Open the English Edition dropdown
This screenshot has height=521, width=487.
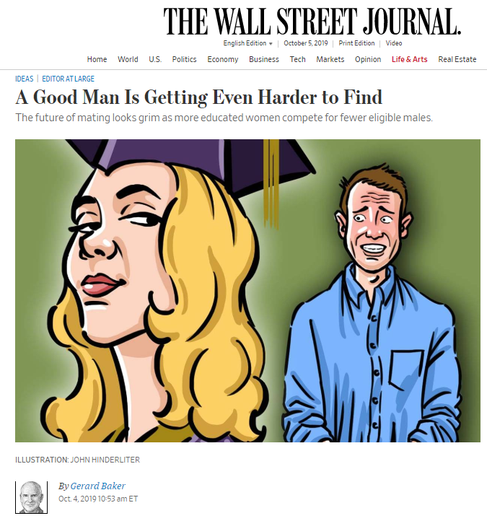pos(247,43)
